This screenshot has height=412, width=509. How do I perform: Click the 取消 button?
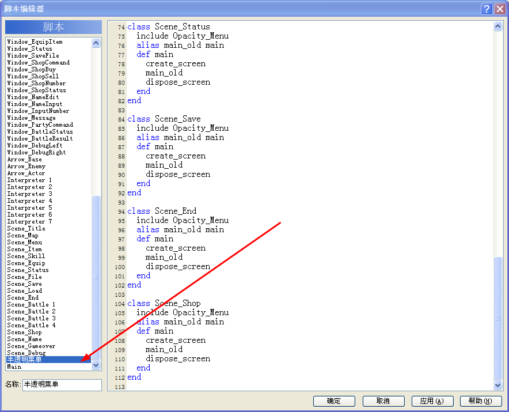[383, 401]
